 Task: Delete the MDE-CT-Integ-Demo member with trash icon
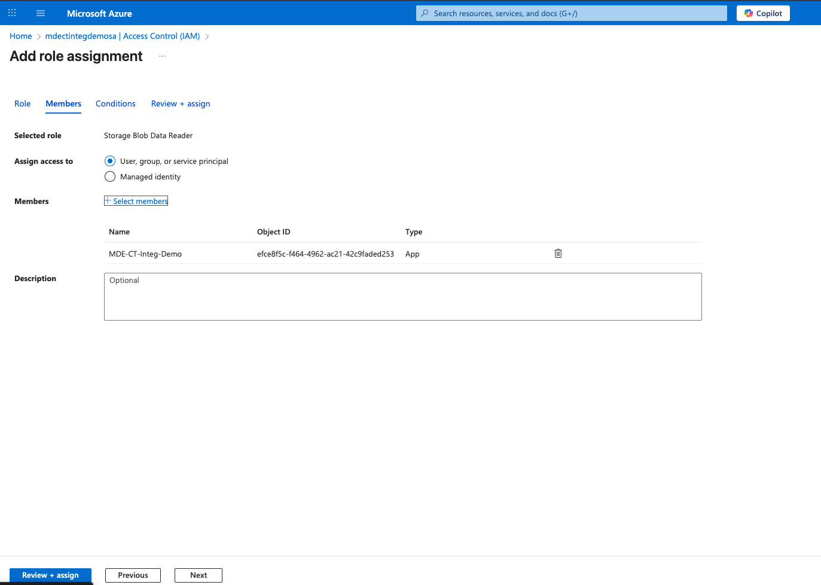tap(558, 254)
